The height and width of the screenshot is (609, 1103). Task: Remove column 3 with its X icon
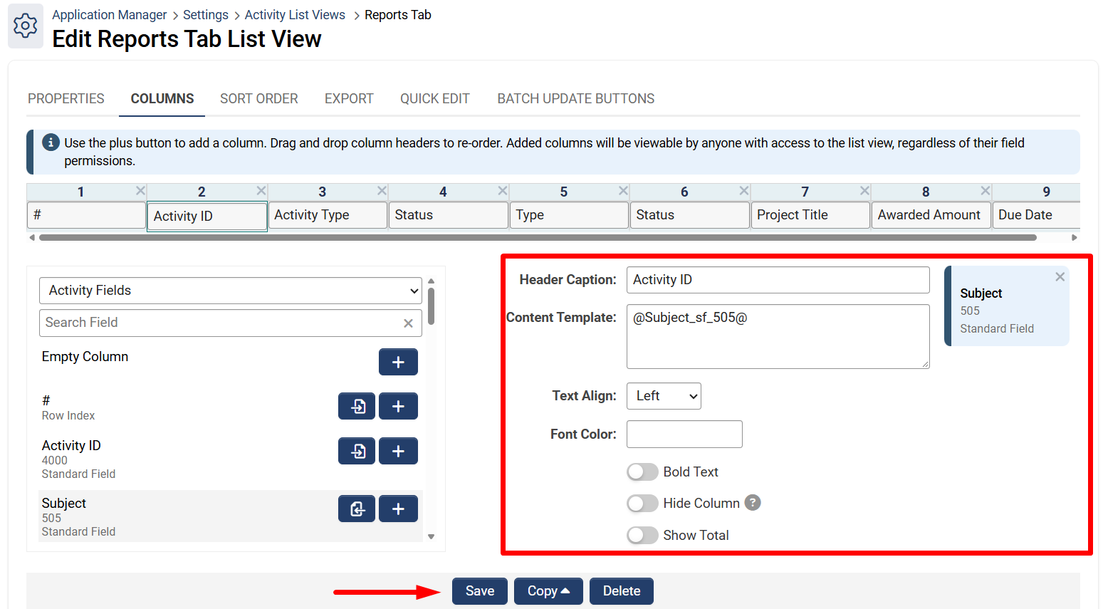coord(382,191)
